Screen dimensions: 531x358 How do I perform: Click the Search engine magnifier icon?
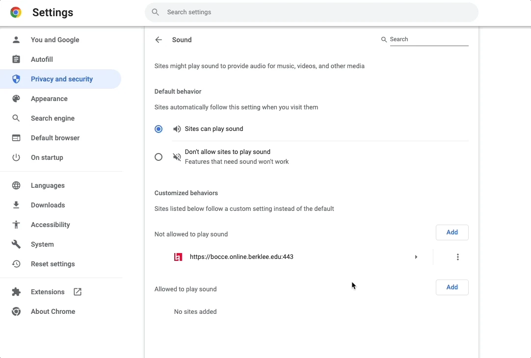16,118
